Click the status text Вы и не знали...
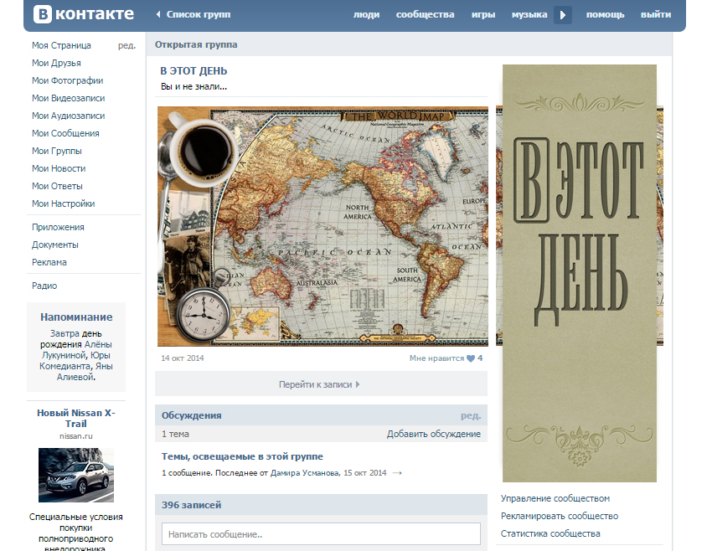The width and height of the screenshot is (707, 551). point(194,86)
